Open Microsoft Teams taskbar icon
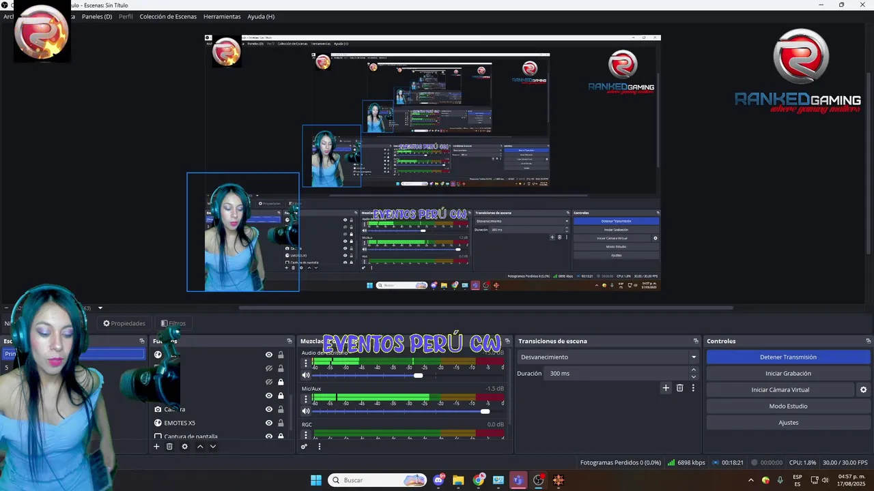874x491 pixels. (518, 480)
